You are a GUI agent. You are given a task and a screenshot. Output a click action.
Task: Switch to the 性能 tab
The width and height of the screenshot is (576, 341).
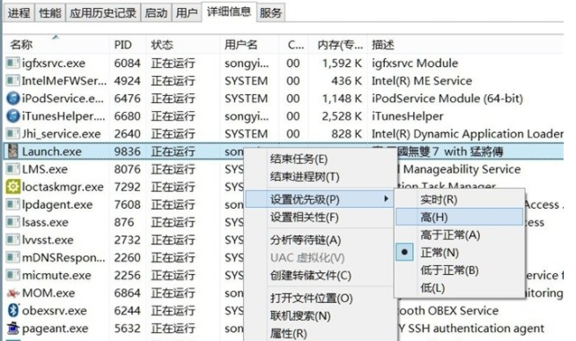click(50, 13)
